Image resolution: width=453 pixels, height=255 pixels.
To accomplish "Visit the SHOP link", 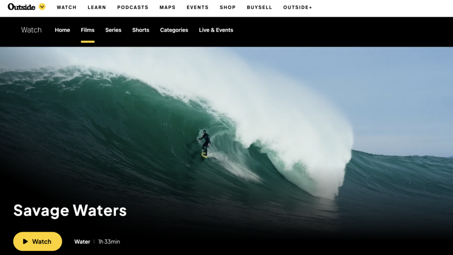I will pos(228,8).
